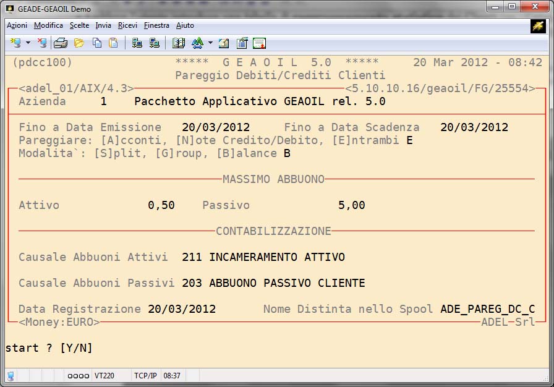Viewport: 554px width, 387px height.
Task: Click the certificate icon at toolbar end
Action: [x=259, y=43]
